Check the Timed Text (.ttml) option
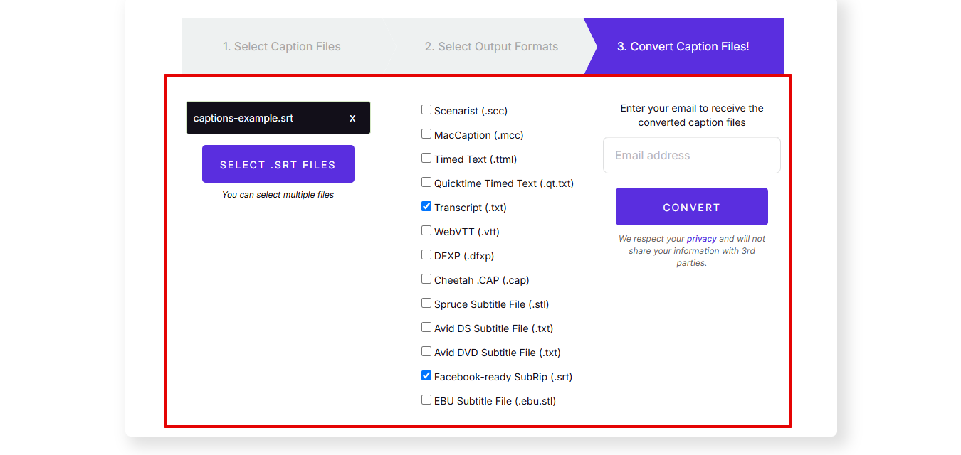 coord(426,158)
